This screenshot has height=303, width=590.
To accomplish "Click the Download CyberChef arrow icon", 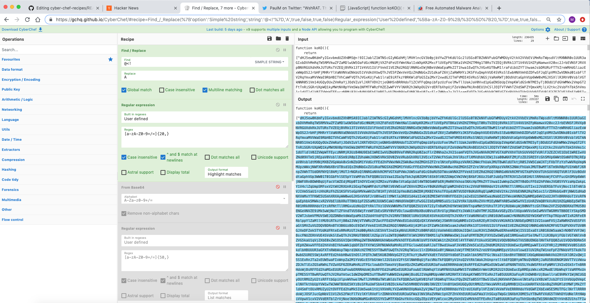I will [40, 29].
